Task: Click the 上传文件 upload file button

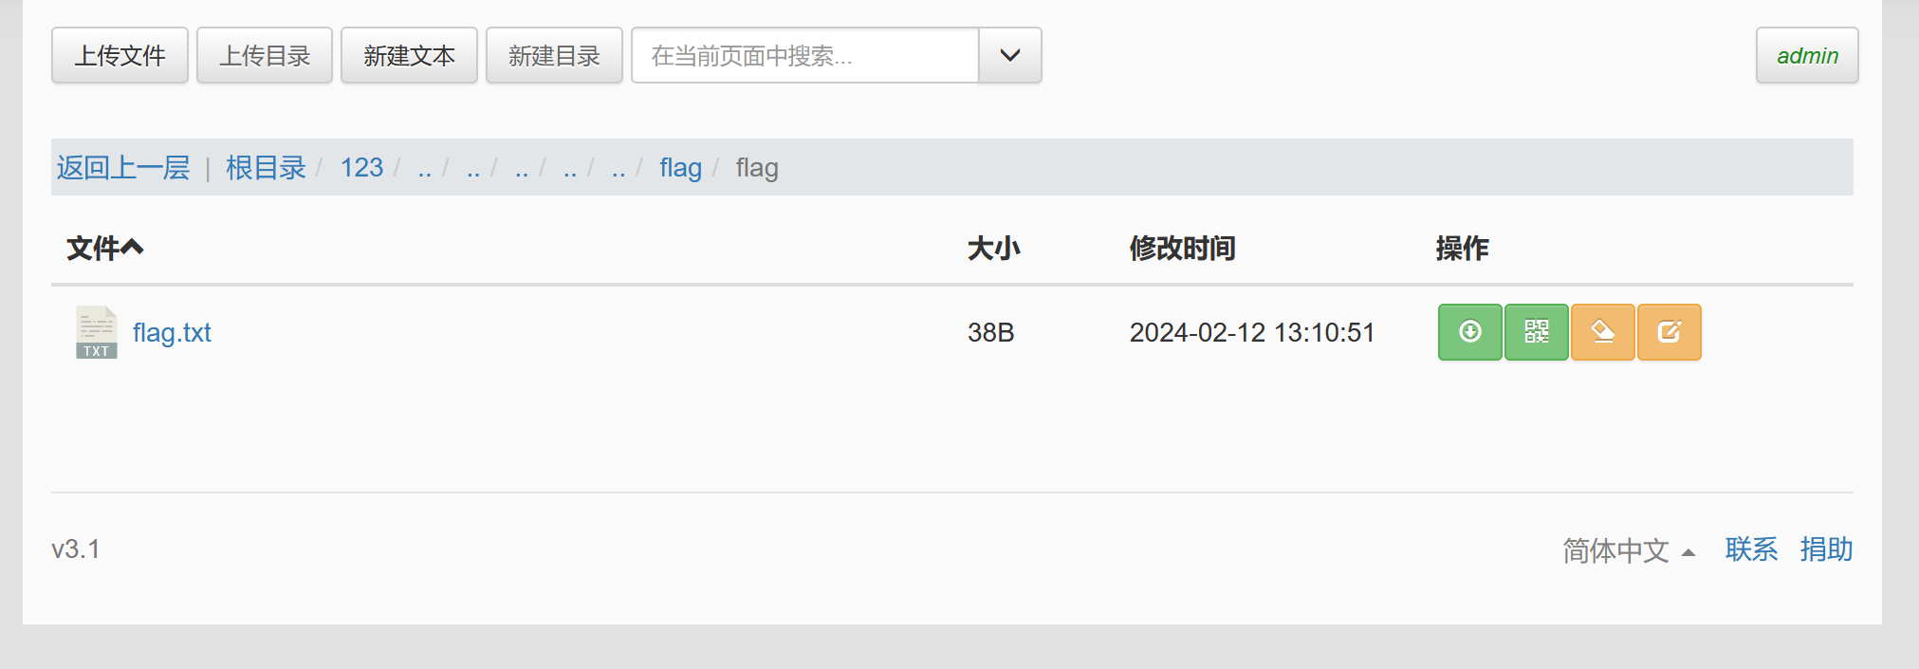Action: (120, 55)
